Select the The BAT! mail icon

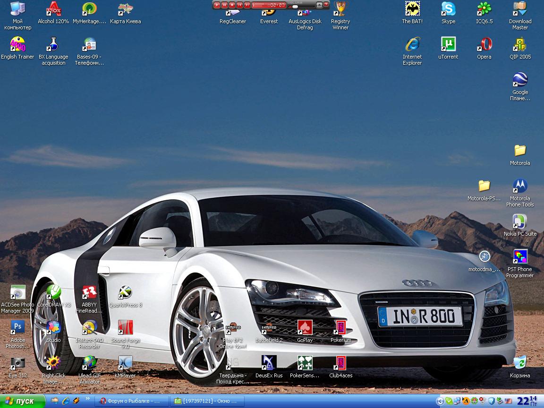click(x=412, y=9)
